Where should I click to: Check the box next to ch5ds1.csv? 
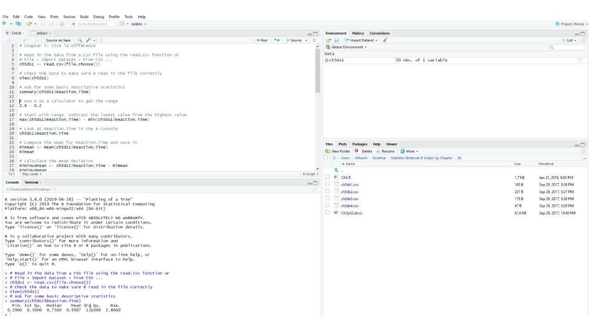327,184
